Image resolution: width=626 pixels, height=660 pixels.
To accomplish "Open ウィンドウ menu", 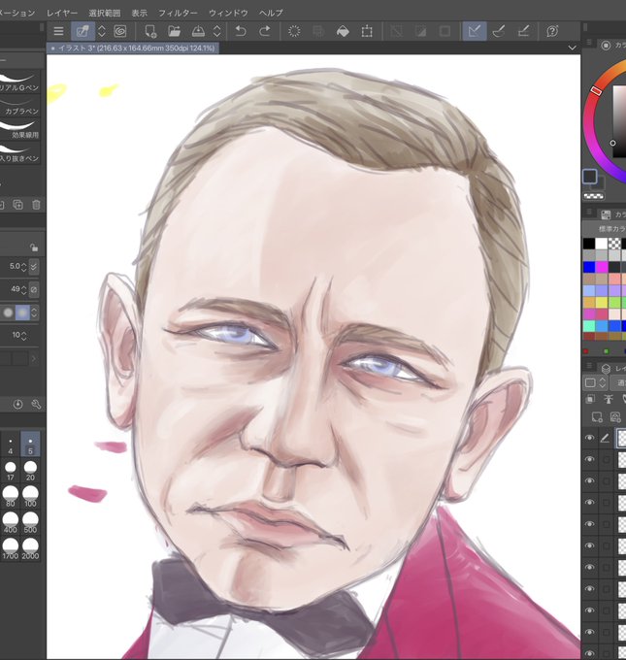I will pos(228,13).
